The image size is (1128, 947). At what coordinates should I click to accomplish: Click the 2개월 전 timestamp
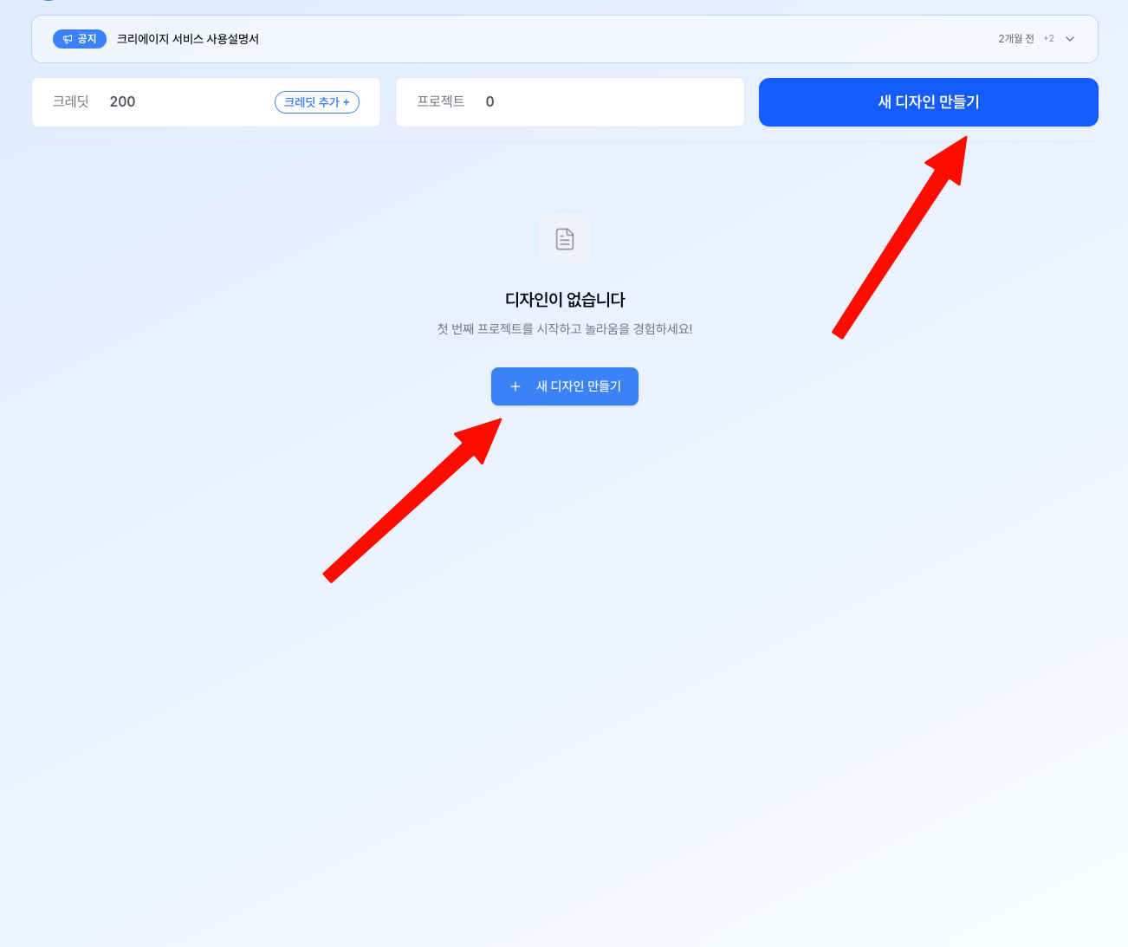point(1015,39)
